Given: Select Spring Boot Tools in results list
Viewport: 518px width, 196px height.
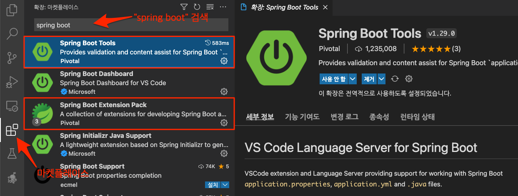Looking at the screenshot, I should coord(129,52).
